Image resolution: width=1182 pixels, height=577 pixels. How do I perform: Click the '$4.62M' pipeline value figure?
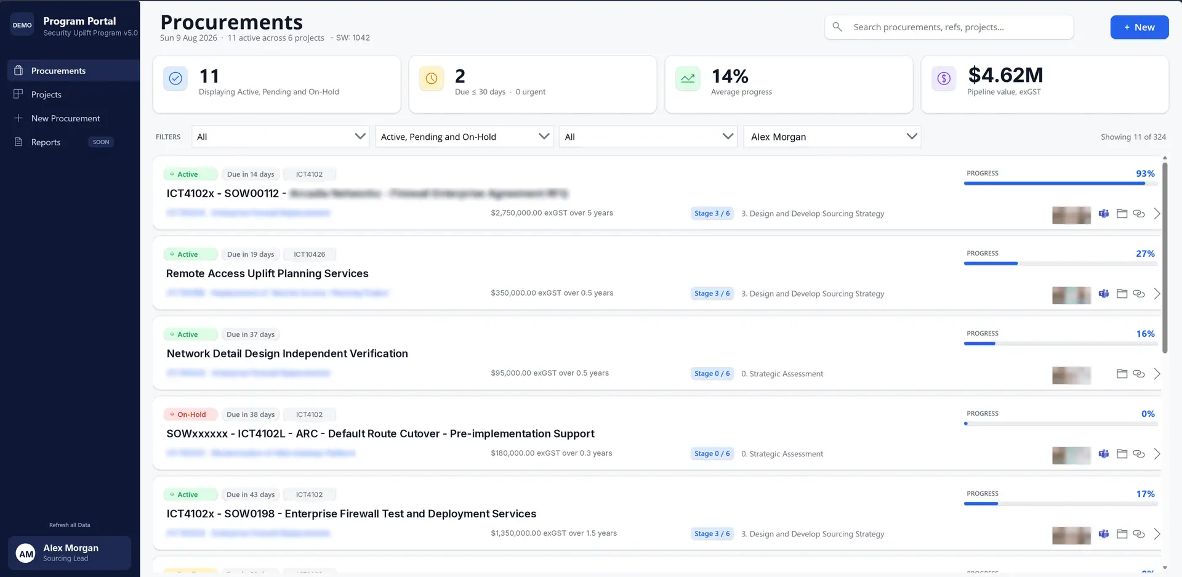click(1006, 75)
